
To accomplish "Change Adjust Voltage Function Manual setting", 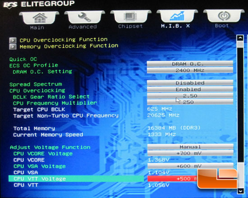I will pyautogui.click(x=190, y=147).
